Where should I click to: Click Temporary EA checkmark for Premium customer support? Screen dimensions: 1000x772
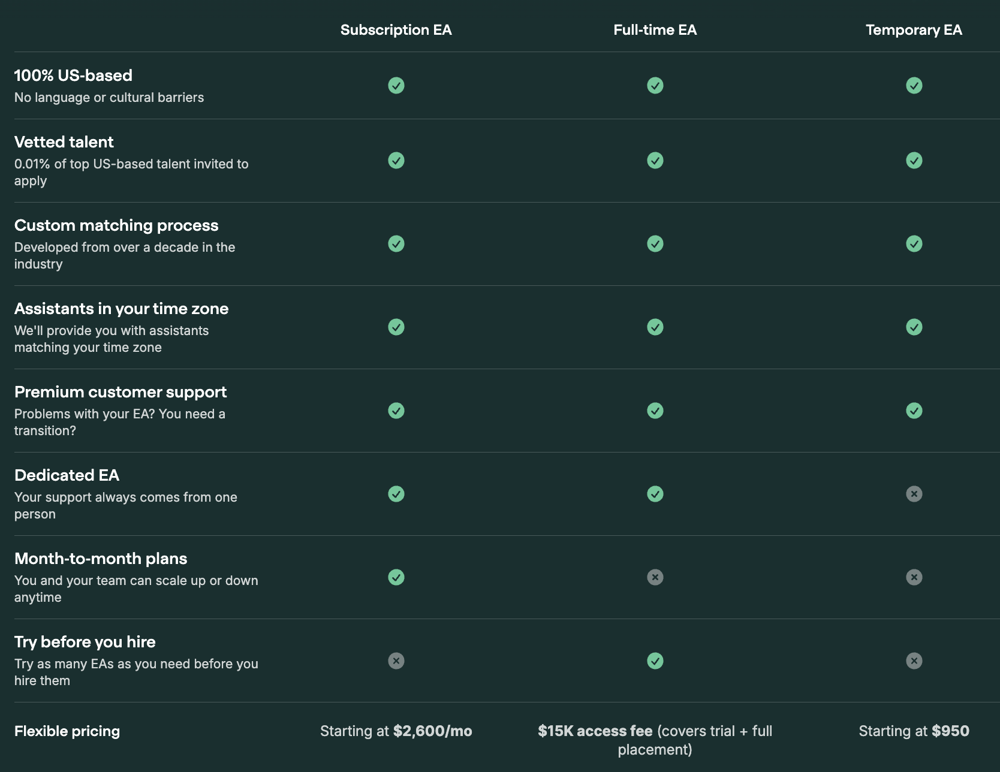(x=914, y=411)
